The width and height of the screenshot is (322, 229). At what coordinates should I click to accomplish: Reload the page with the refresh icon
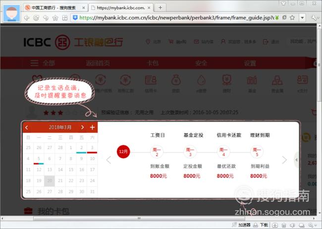(36, 18)
